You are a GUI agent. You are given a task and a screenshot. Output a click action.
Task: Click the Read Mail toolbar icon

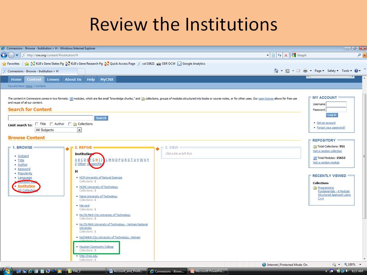click(298, 71)
